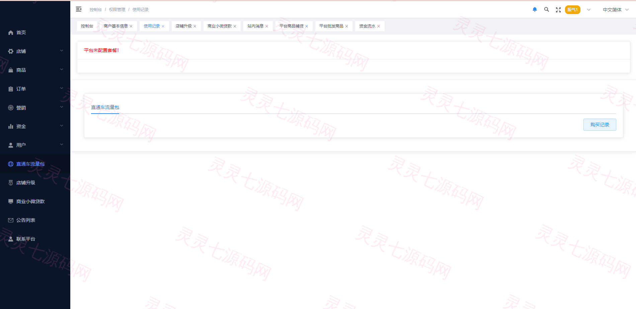Click 权限管理 in the breadcrumb
Viewport: 636px width, 309px height.
pos(117,10)
